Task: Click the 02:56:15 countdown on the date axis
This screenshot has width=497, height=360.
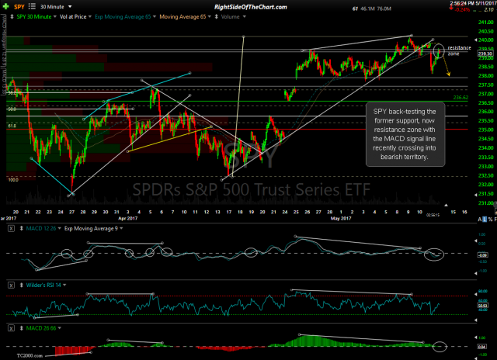Action: (x=433, y=215)
